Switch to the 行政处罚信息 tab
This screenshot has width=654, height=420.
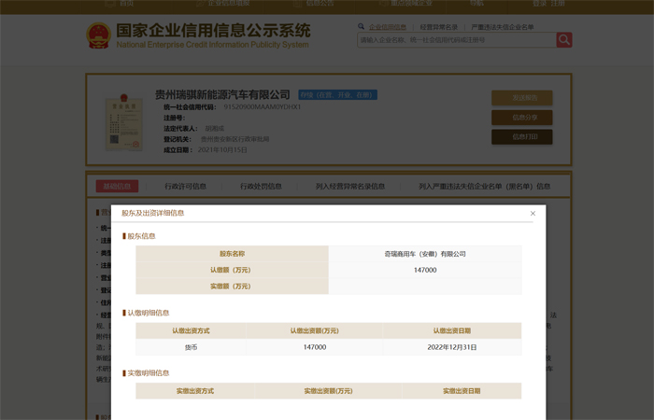pos(261,187)
